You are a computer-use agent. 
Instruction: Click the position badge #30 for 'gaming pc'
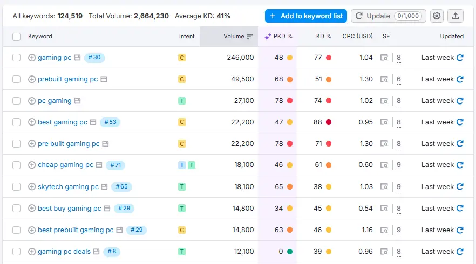click(94, 58)
